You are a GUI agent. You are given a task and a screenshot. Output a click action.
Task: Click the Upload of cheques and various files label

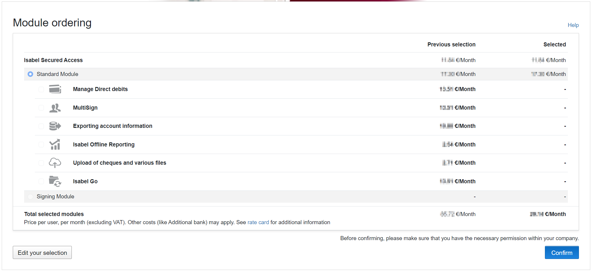click(119, 163)
